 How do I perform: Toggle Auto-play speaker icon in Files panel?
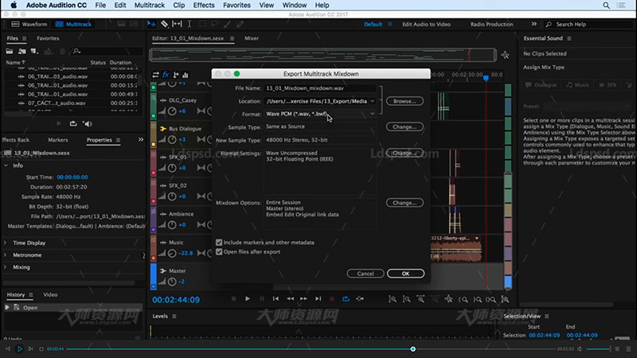point(88,124)
